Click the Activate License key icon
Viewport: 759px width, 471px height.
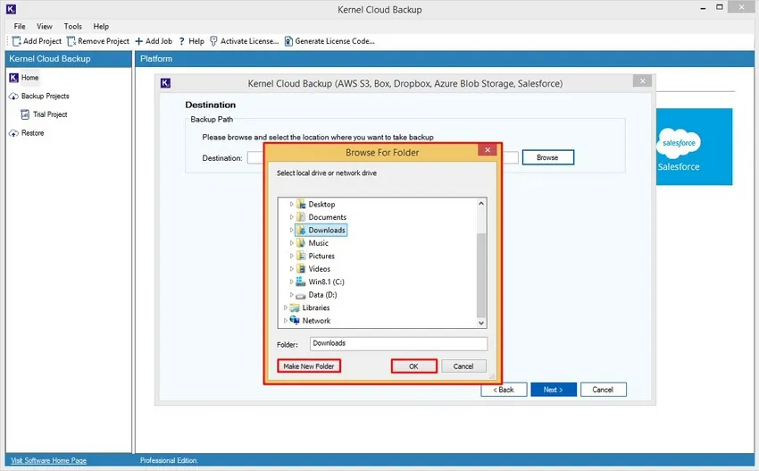213,41
